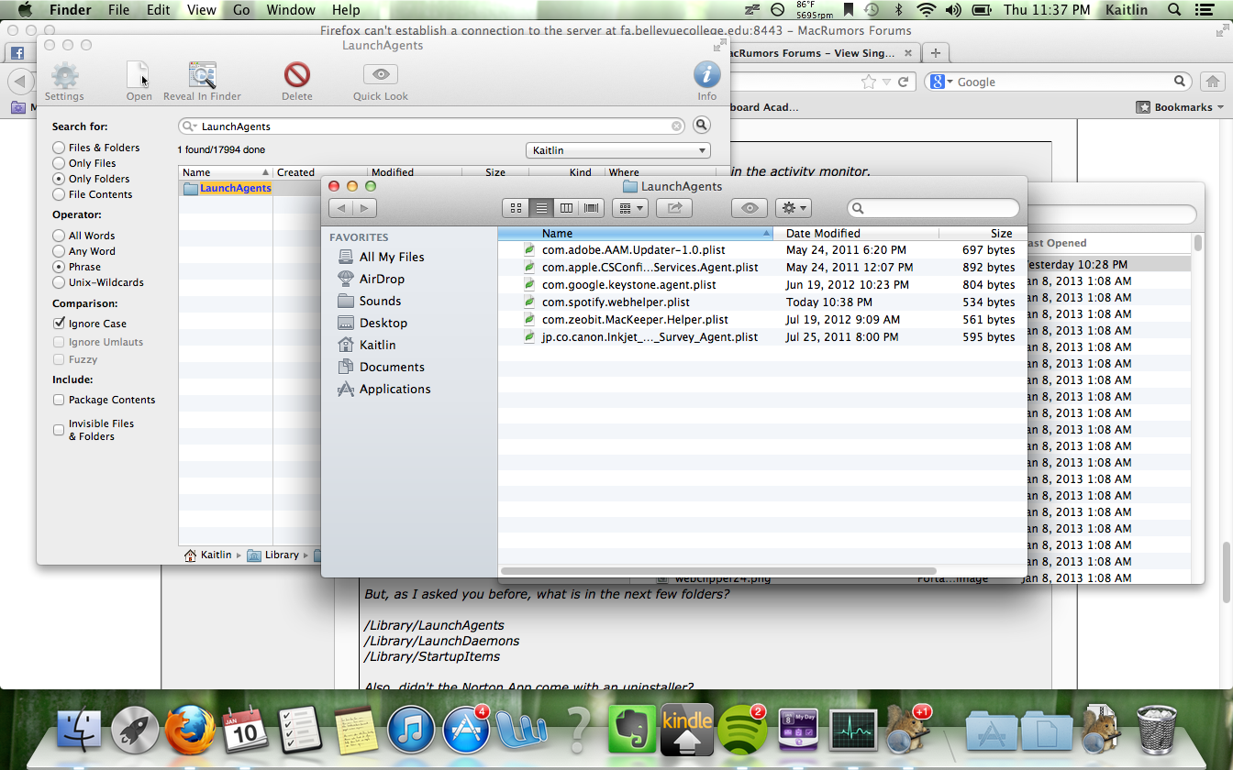The width and height of the screenshot is (1233, 770).
Task: Switch Finder window to Cover Flow view
Action: (x=591, y=208)
